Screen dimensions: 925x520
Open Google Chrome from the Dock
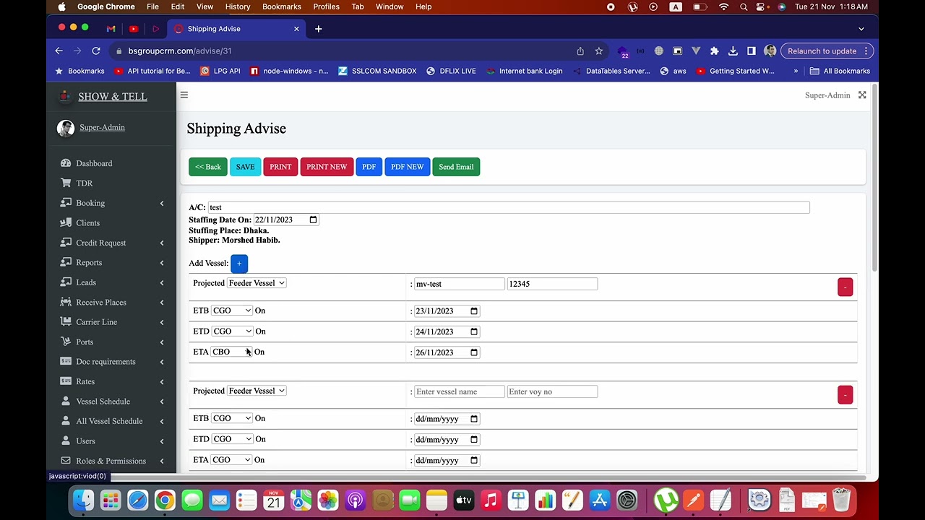[x=165, y=500]
